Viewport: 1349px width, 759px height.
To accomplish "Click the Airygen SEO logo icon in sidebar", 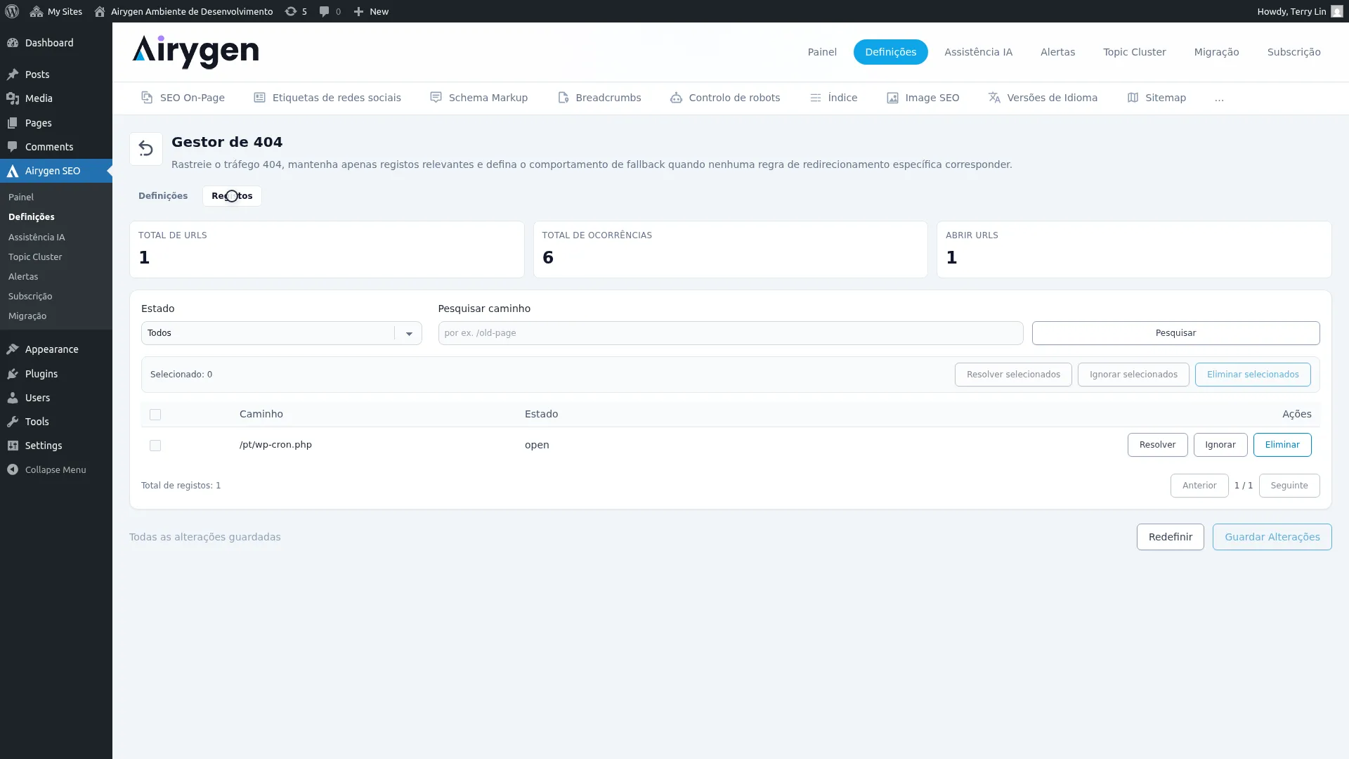I will (x=13, y=171).
